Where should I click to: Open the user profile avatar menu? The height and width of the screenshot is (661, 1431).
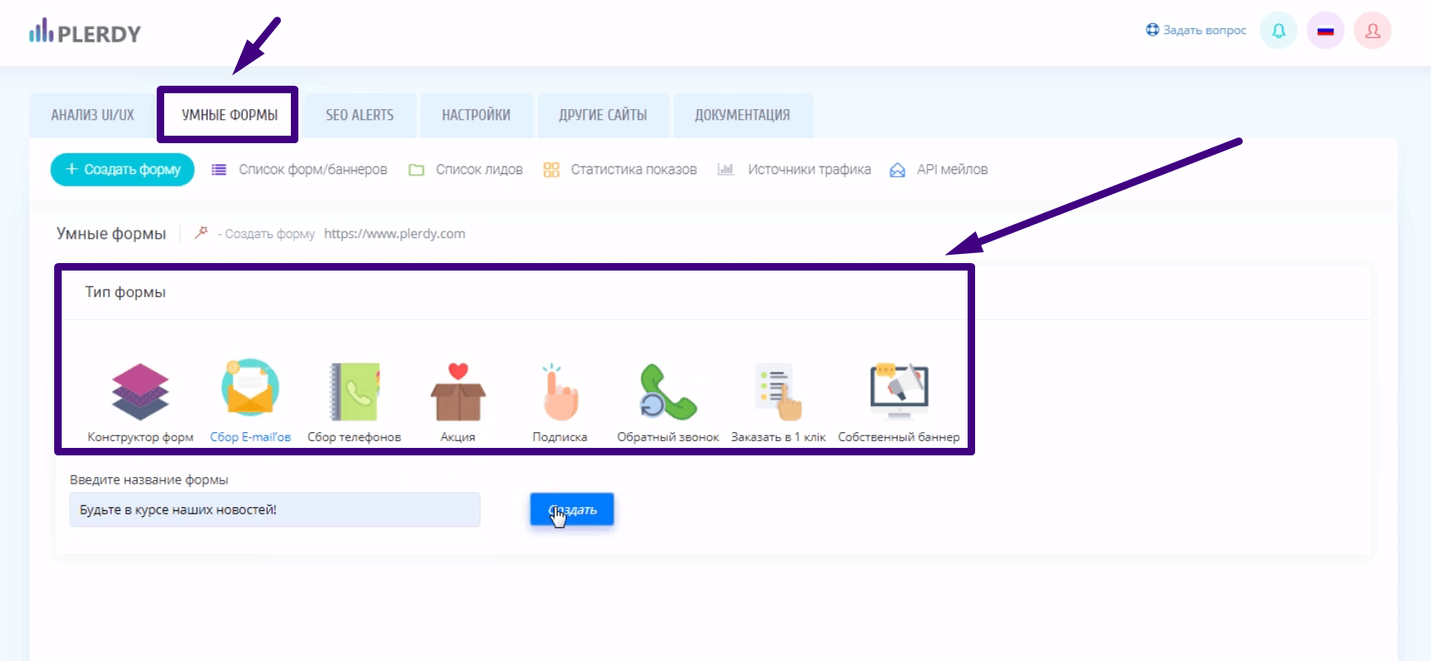[1372, 31]
